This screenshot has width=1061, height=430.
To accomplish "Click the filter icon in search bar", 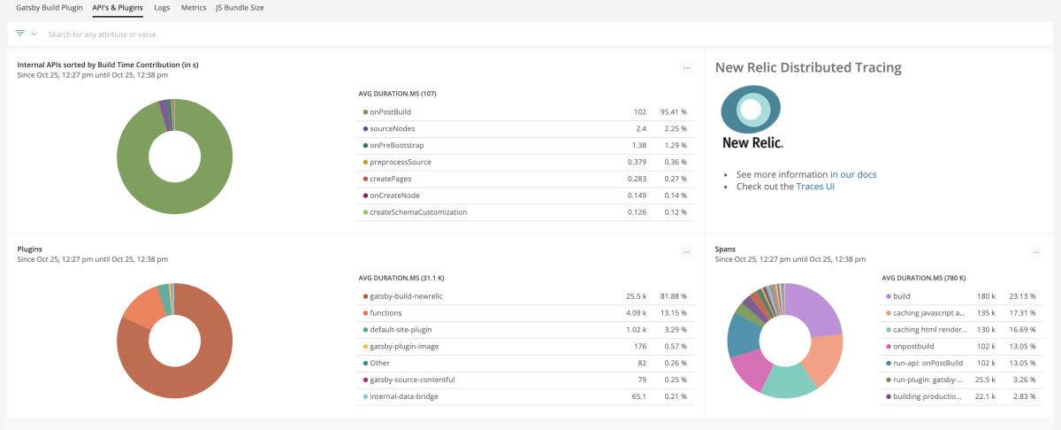I will 20,34.
